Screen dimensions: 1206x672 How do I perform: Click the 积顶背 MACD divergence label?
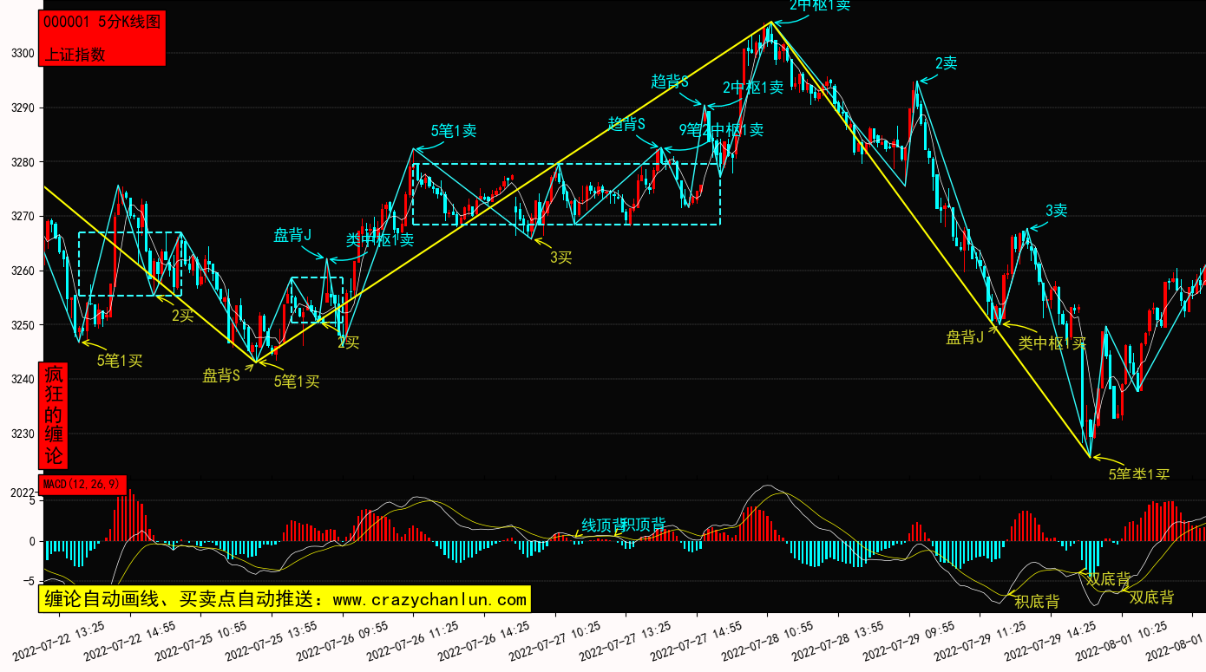coord(646,525)
